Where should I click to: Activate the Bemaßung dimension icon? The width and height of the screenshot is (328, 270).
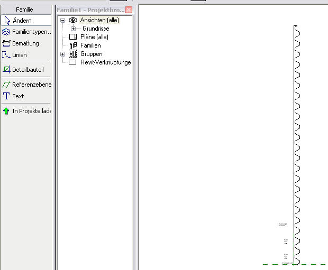(6, 43)
